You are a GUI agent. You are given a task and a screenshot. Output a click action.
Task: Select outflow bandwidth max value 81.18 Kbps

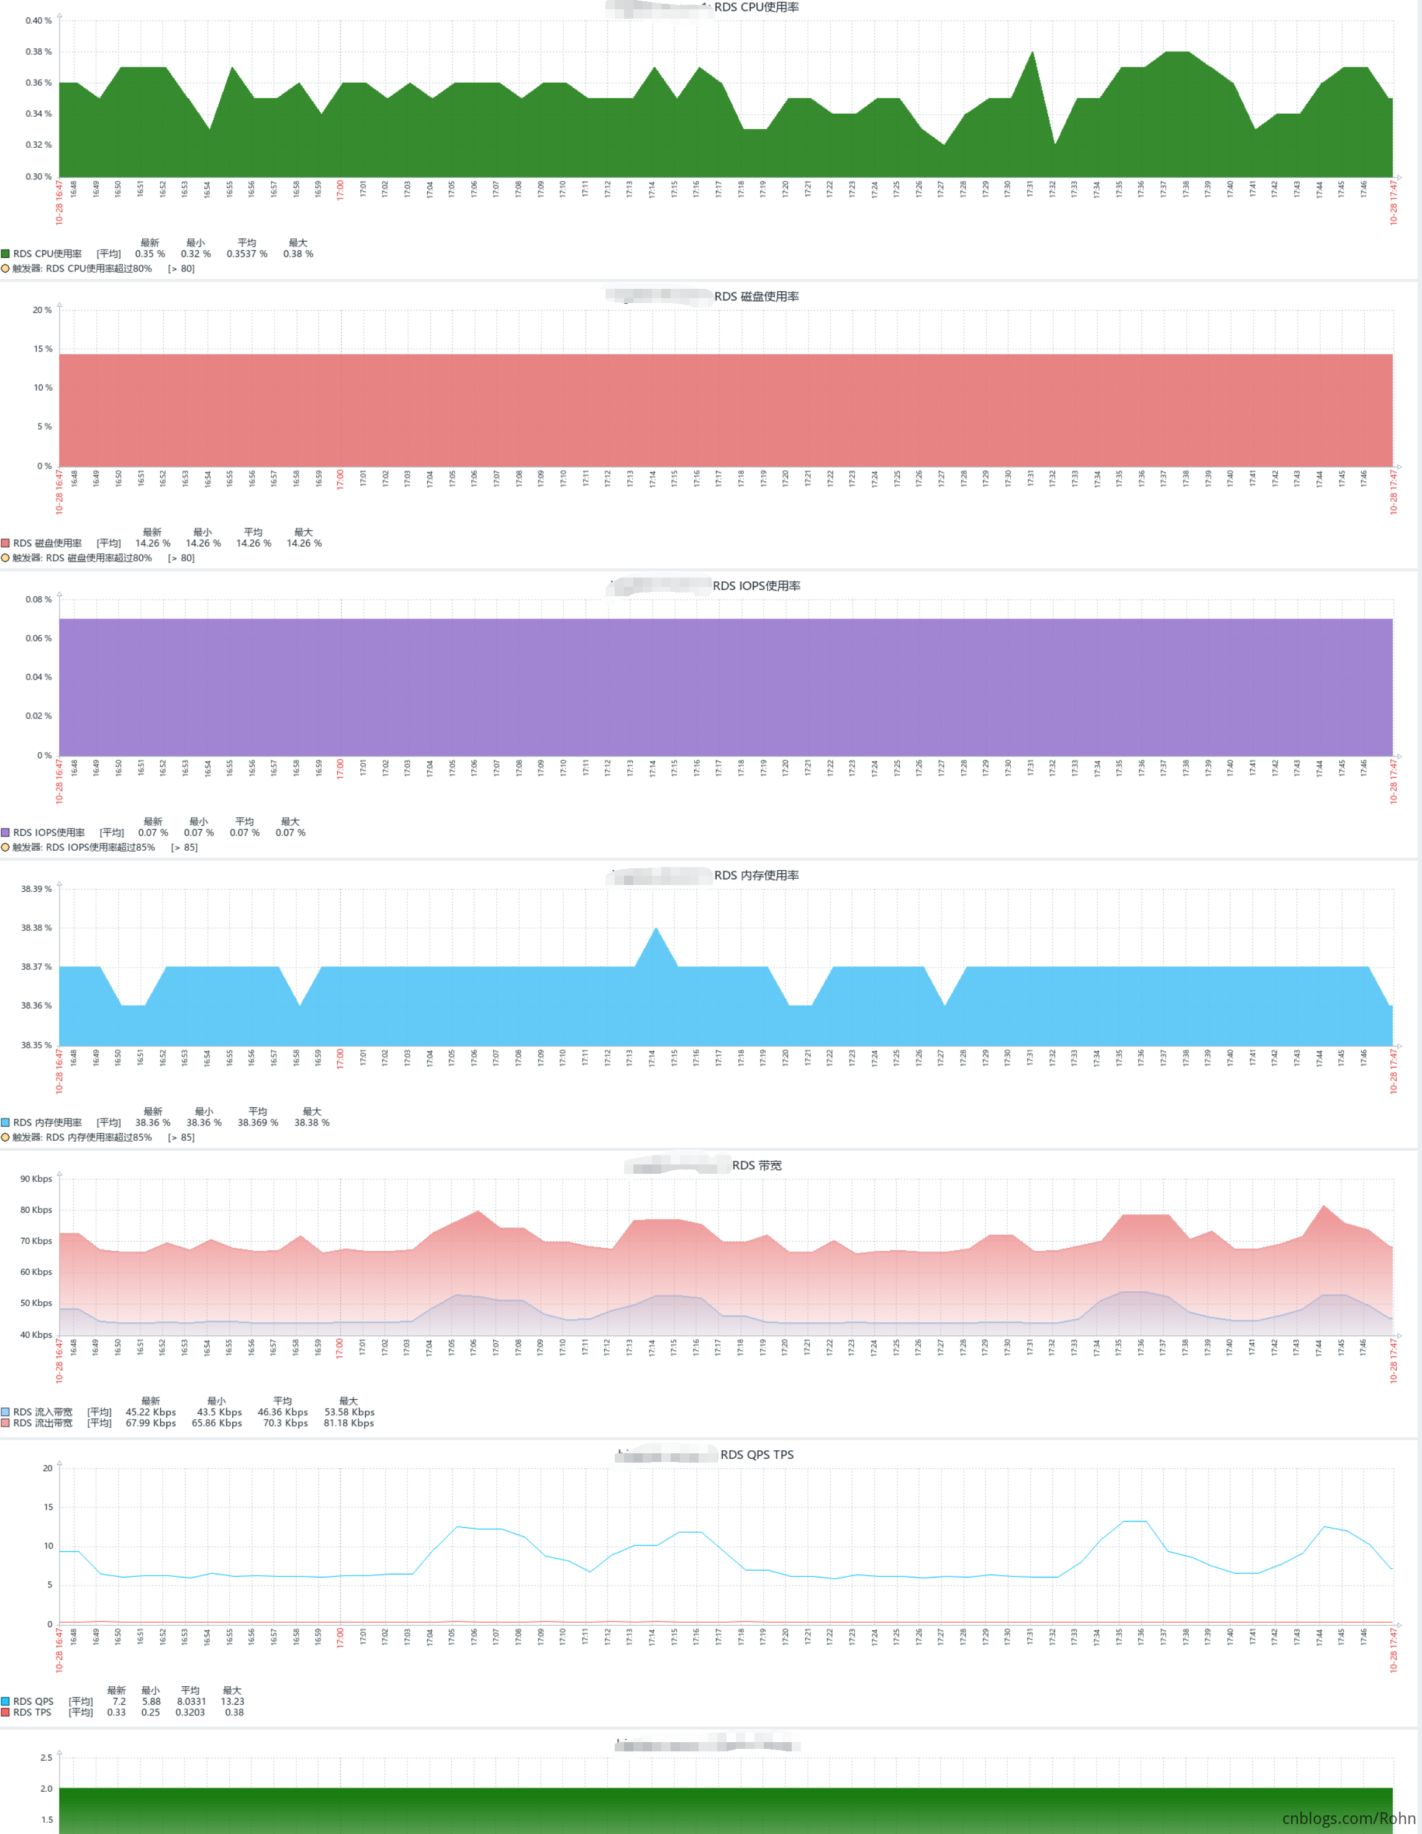click(348, 1423)
